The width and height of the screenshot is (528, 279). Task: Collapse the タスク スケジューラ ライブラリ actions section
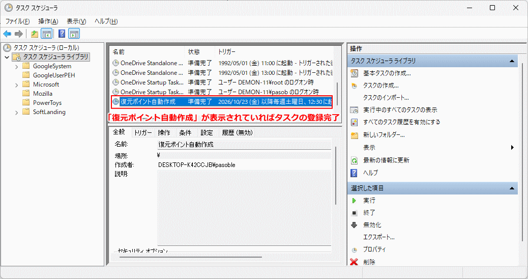pyautogui.click(x=512, y=61)
